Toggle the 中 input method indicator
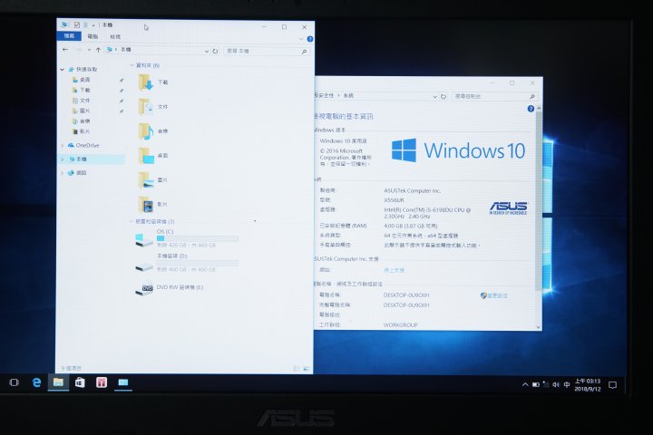The height and width of the screenshot is (435, 653). pos(567,384)
